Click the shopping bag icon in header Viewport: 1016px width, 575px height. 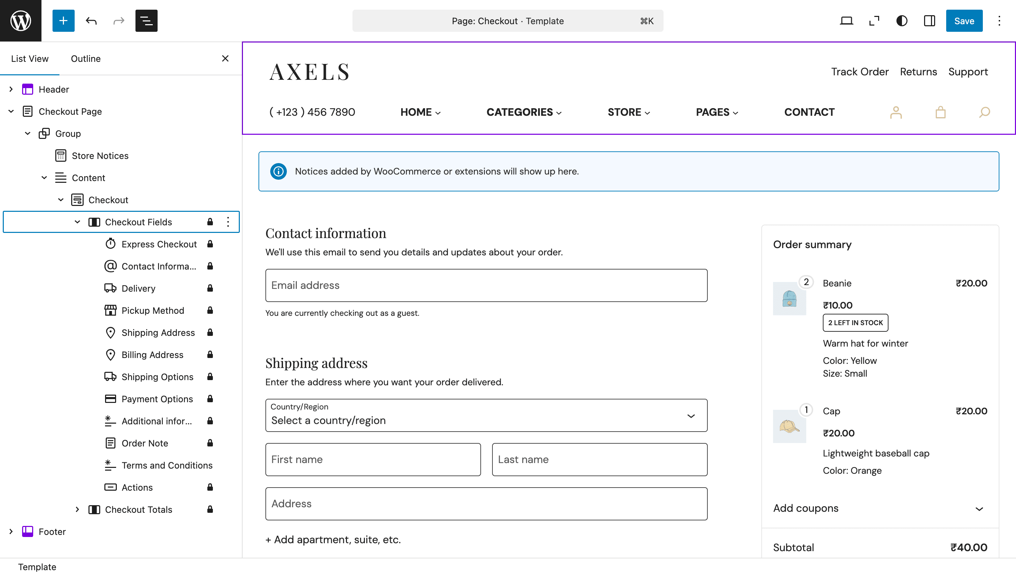pyautogui.click(x=940, y=113)
